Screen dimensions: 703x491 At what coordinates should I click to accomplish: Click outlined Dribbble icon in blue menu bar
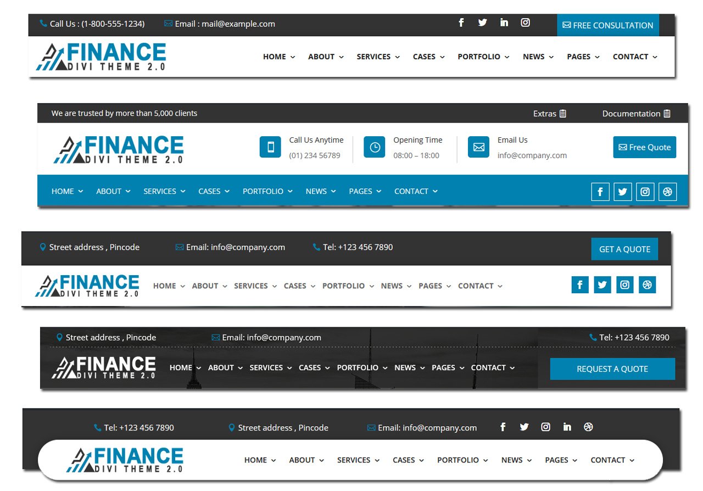click(668, 192)
